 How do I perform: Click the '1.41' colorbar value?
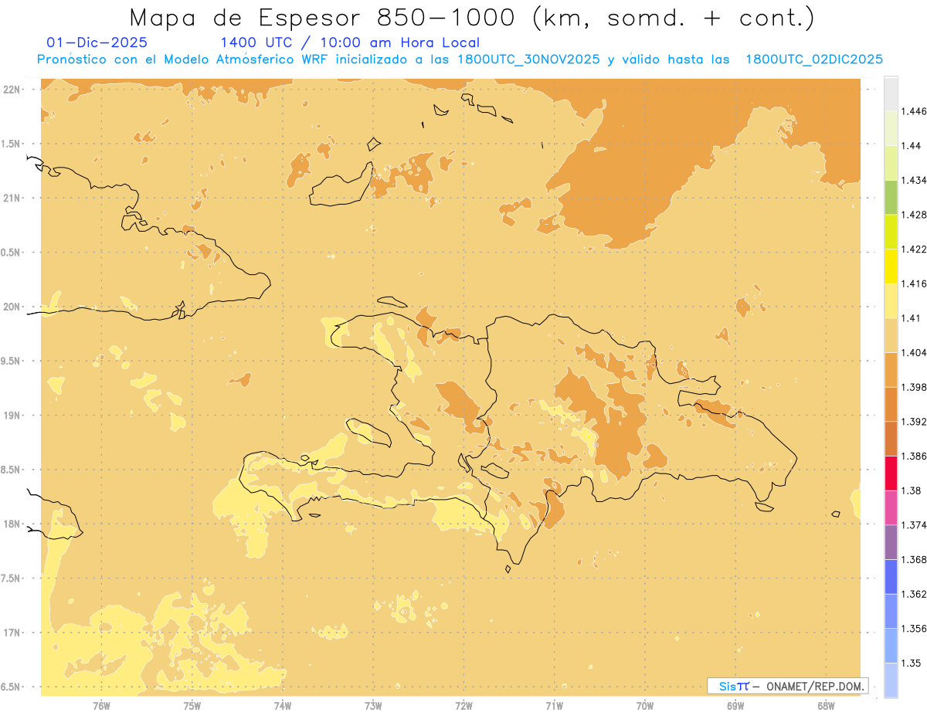912,318
